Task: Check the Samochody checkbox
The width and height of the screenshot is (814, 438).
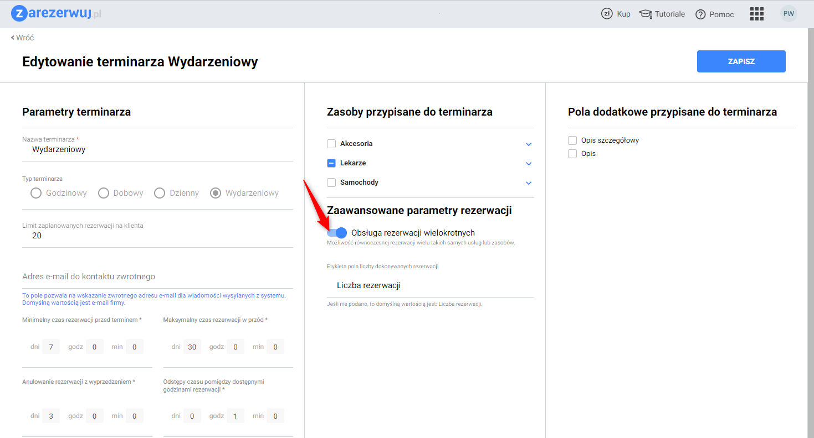Action: [331, 182]
